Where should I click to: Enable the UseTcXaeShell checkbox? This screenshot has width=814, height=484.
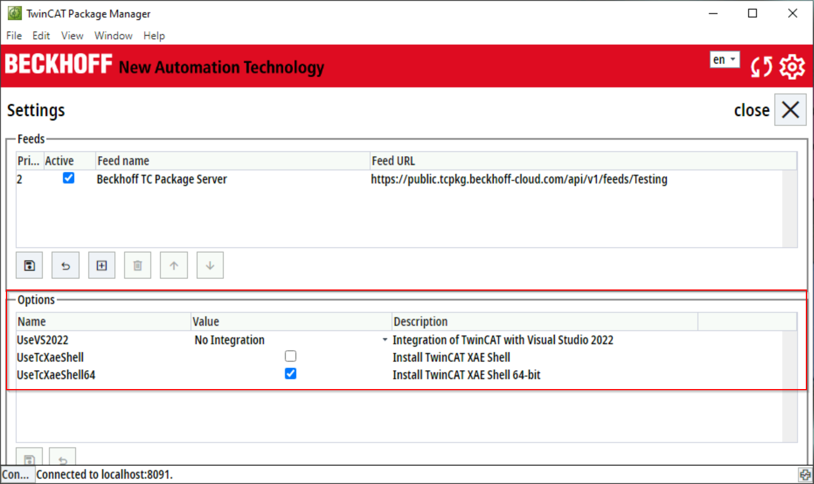pos(291,356)
